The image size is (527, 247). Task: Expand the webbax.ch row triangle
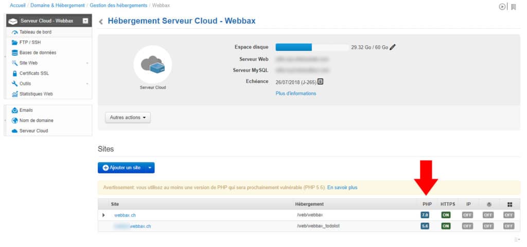click(x=103, y=215)
